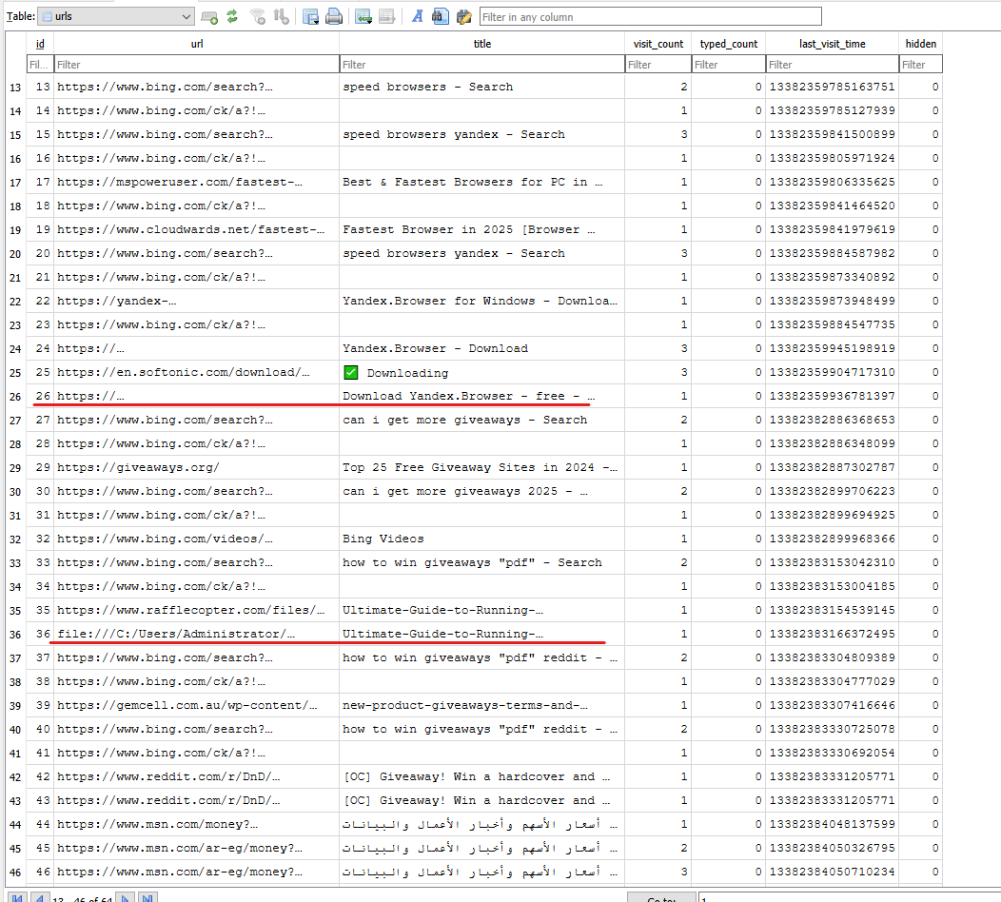The height and width of the screenshot is (902, 1001).
Task: Select 'new-product-giveaways-terms-and' title cell
Action: 482,705
